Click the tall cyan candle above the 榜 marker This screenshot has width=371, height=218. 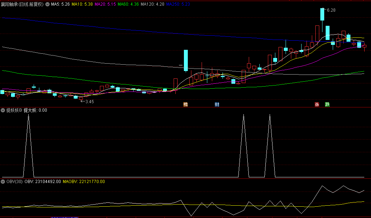pyautogui.click(x=186, y=60)
